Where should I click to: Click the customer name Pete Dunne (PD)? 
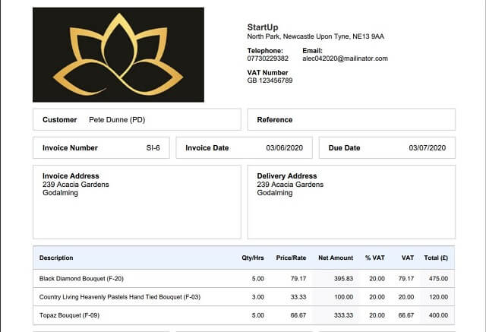pyautogui.click(x=117, y=119)
